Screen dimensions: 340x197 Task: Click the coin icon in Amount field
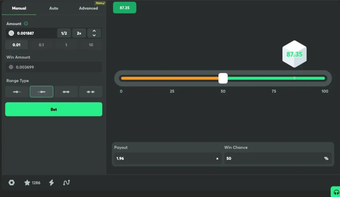[11, 33]
